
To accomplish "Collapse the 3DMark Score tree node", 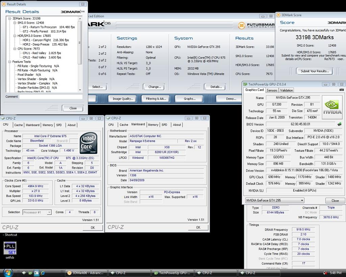I will (10, 19).
